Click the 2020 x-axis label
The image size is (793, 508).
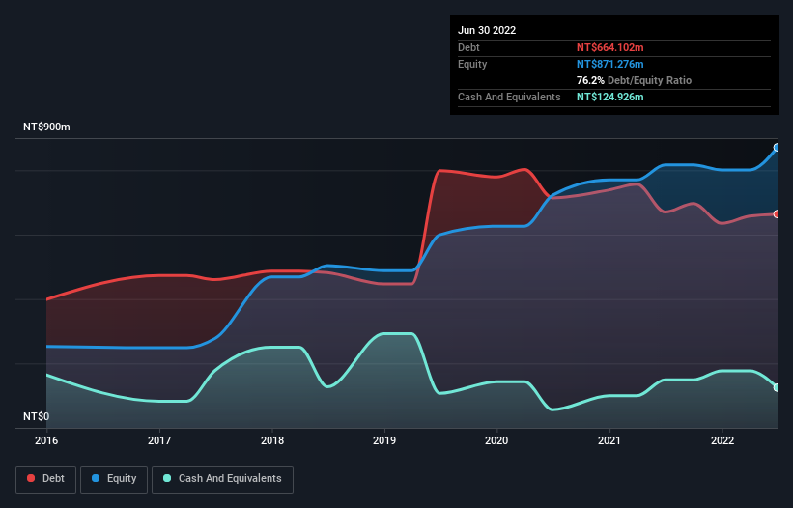point(496,440)
